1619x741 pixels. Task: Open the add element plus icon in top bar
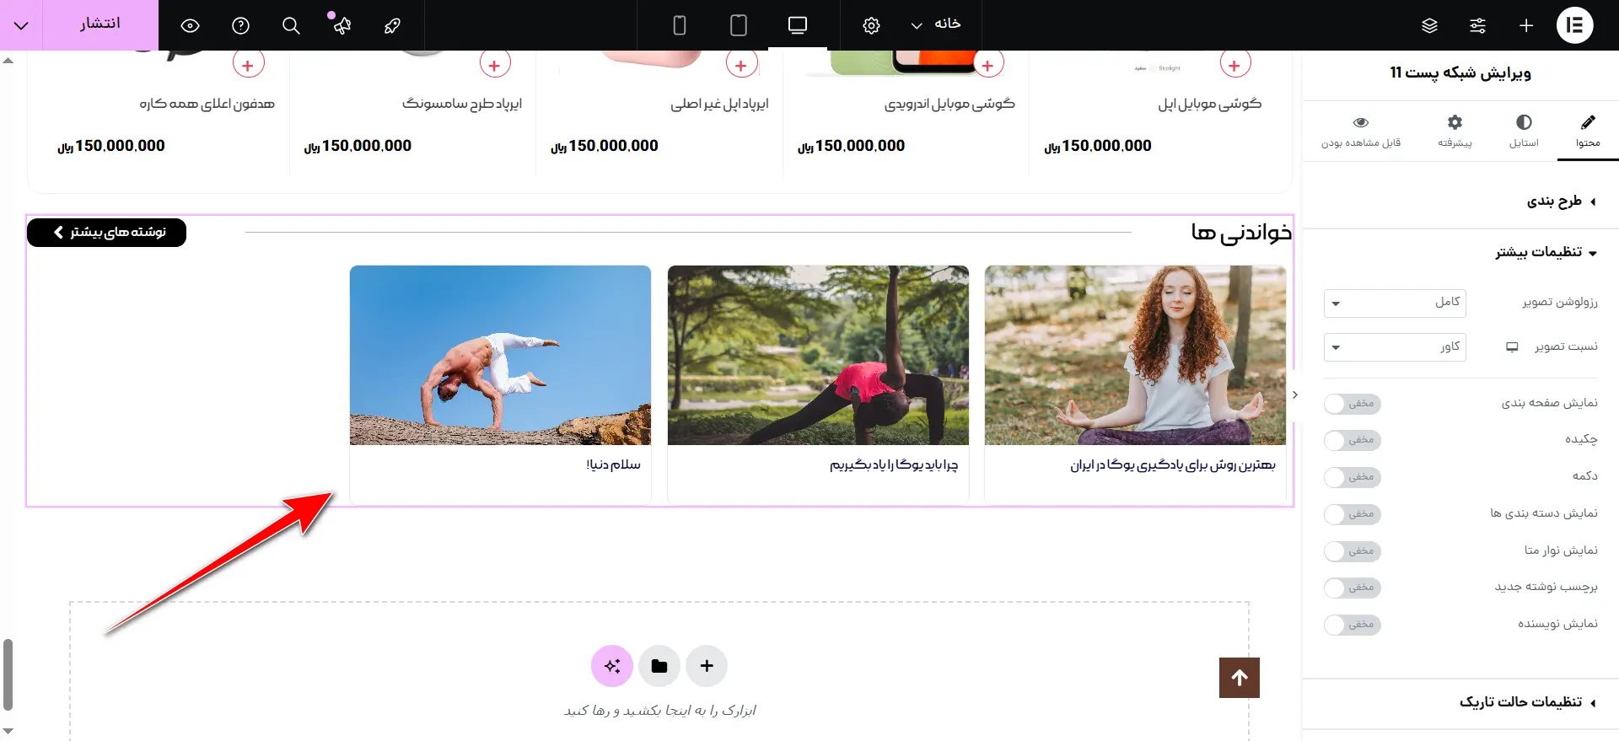point(1525,25)
